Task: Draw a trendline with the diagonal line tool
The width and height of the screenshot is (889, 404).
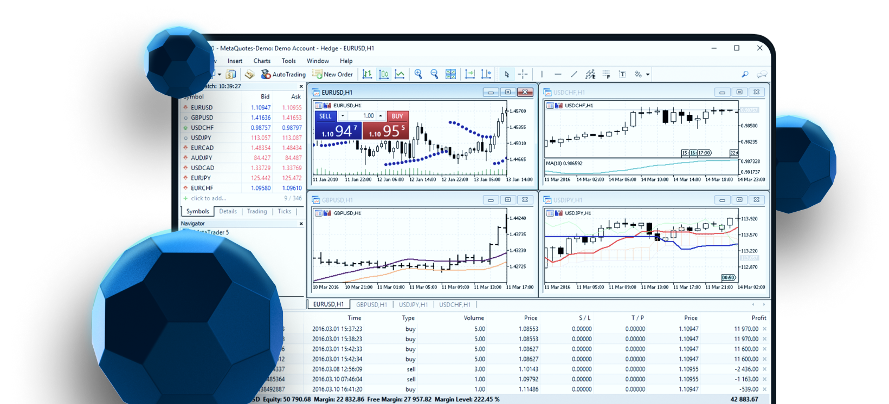Action: (x=574, y=74)
